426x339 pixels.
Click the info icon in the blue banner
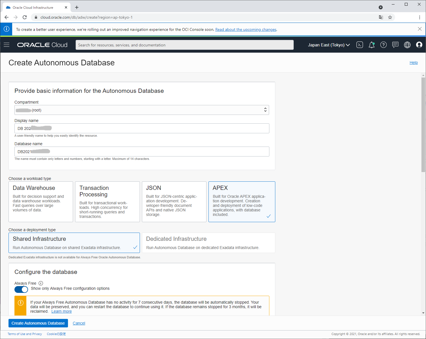(6, 29)
